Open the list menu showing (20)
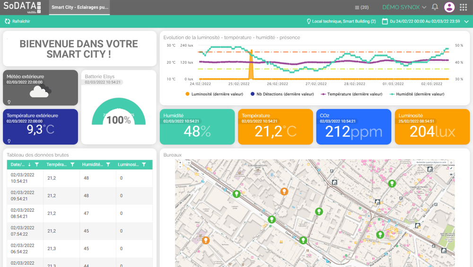473x267 pixels. pyautogui.click(x=362, y=7)
